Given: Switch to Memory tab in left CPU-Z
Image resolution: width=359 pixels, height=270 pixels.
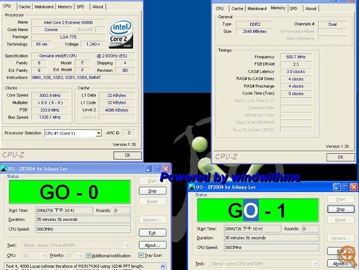Looking at the screenshot, I should point(65,6).
